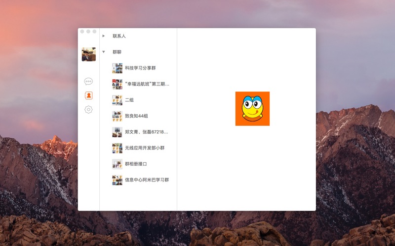Viewport: 395px width, 246px height.
Task: Select the 联系人 header label
Action: tap(119, 36)
